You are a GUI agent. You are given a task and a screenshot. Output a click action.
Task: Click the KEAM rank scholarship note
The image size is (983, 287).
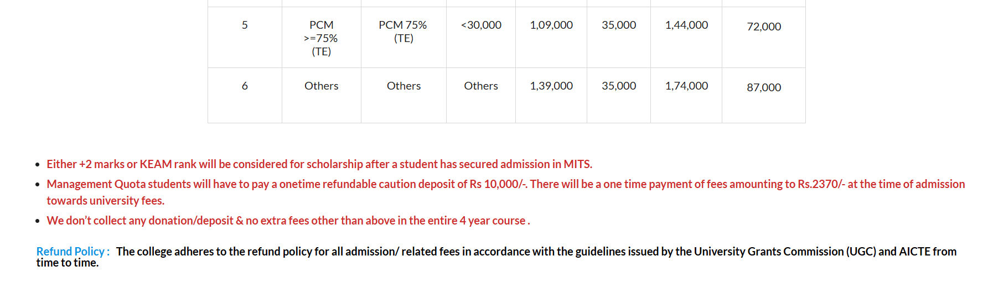tap(319, 164)
